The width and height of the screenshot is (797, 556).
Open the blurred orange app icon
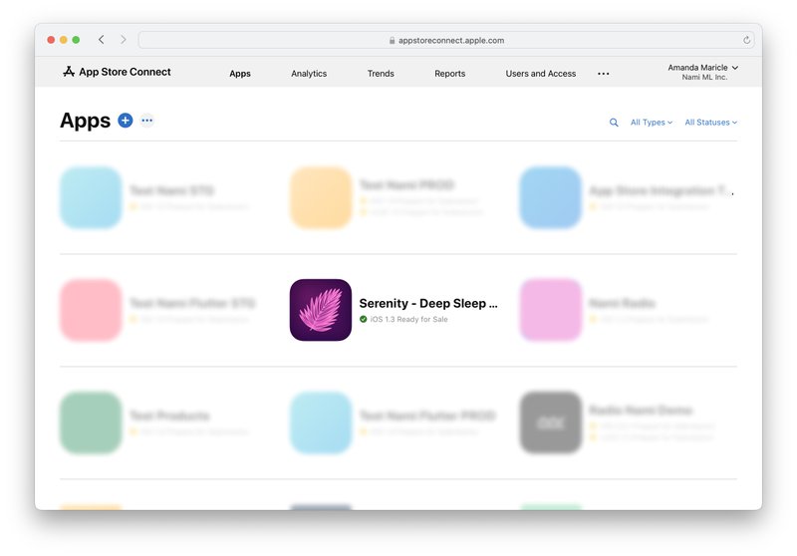click(x=321, y=197)
